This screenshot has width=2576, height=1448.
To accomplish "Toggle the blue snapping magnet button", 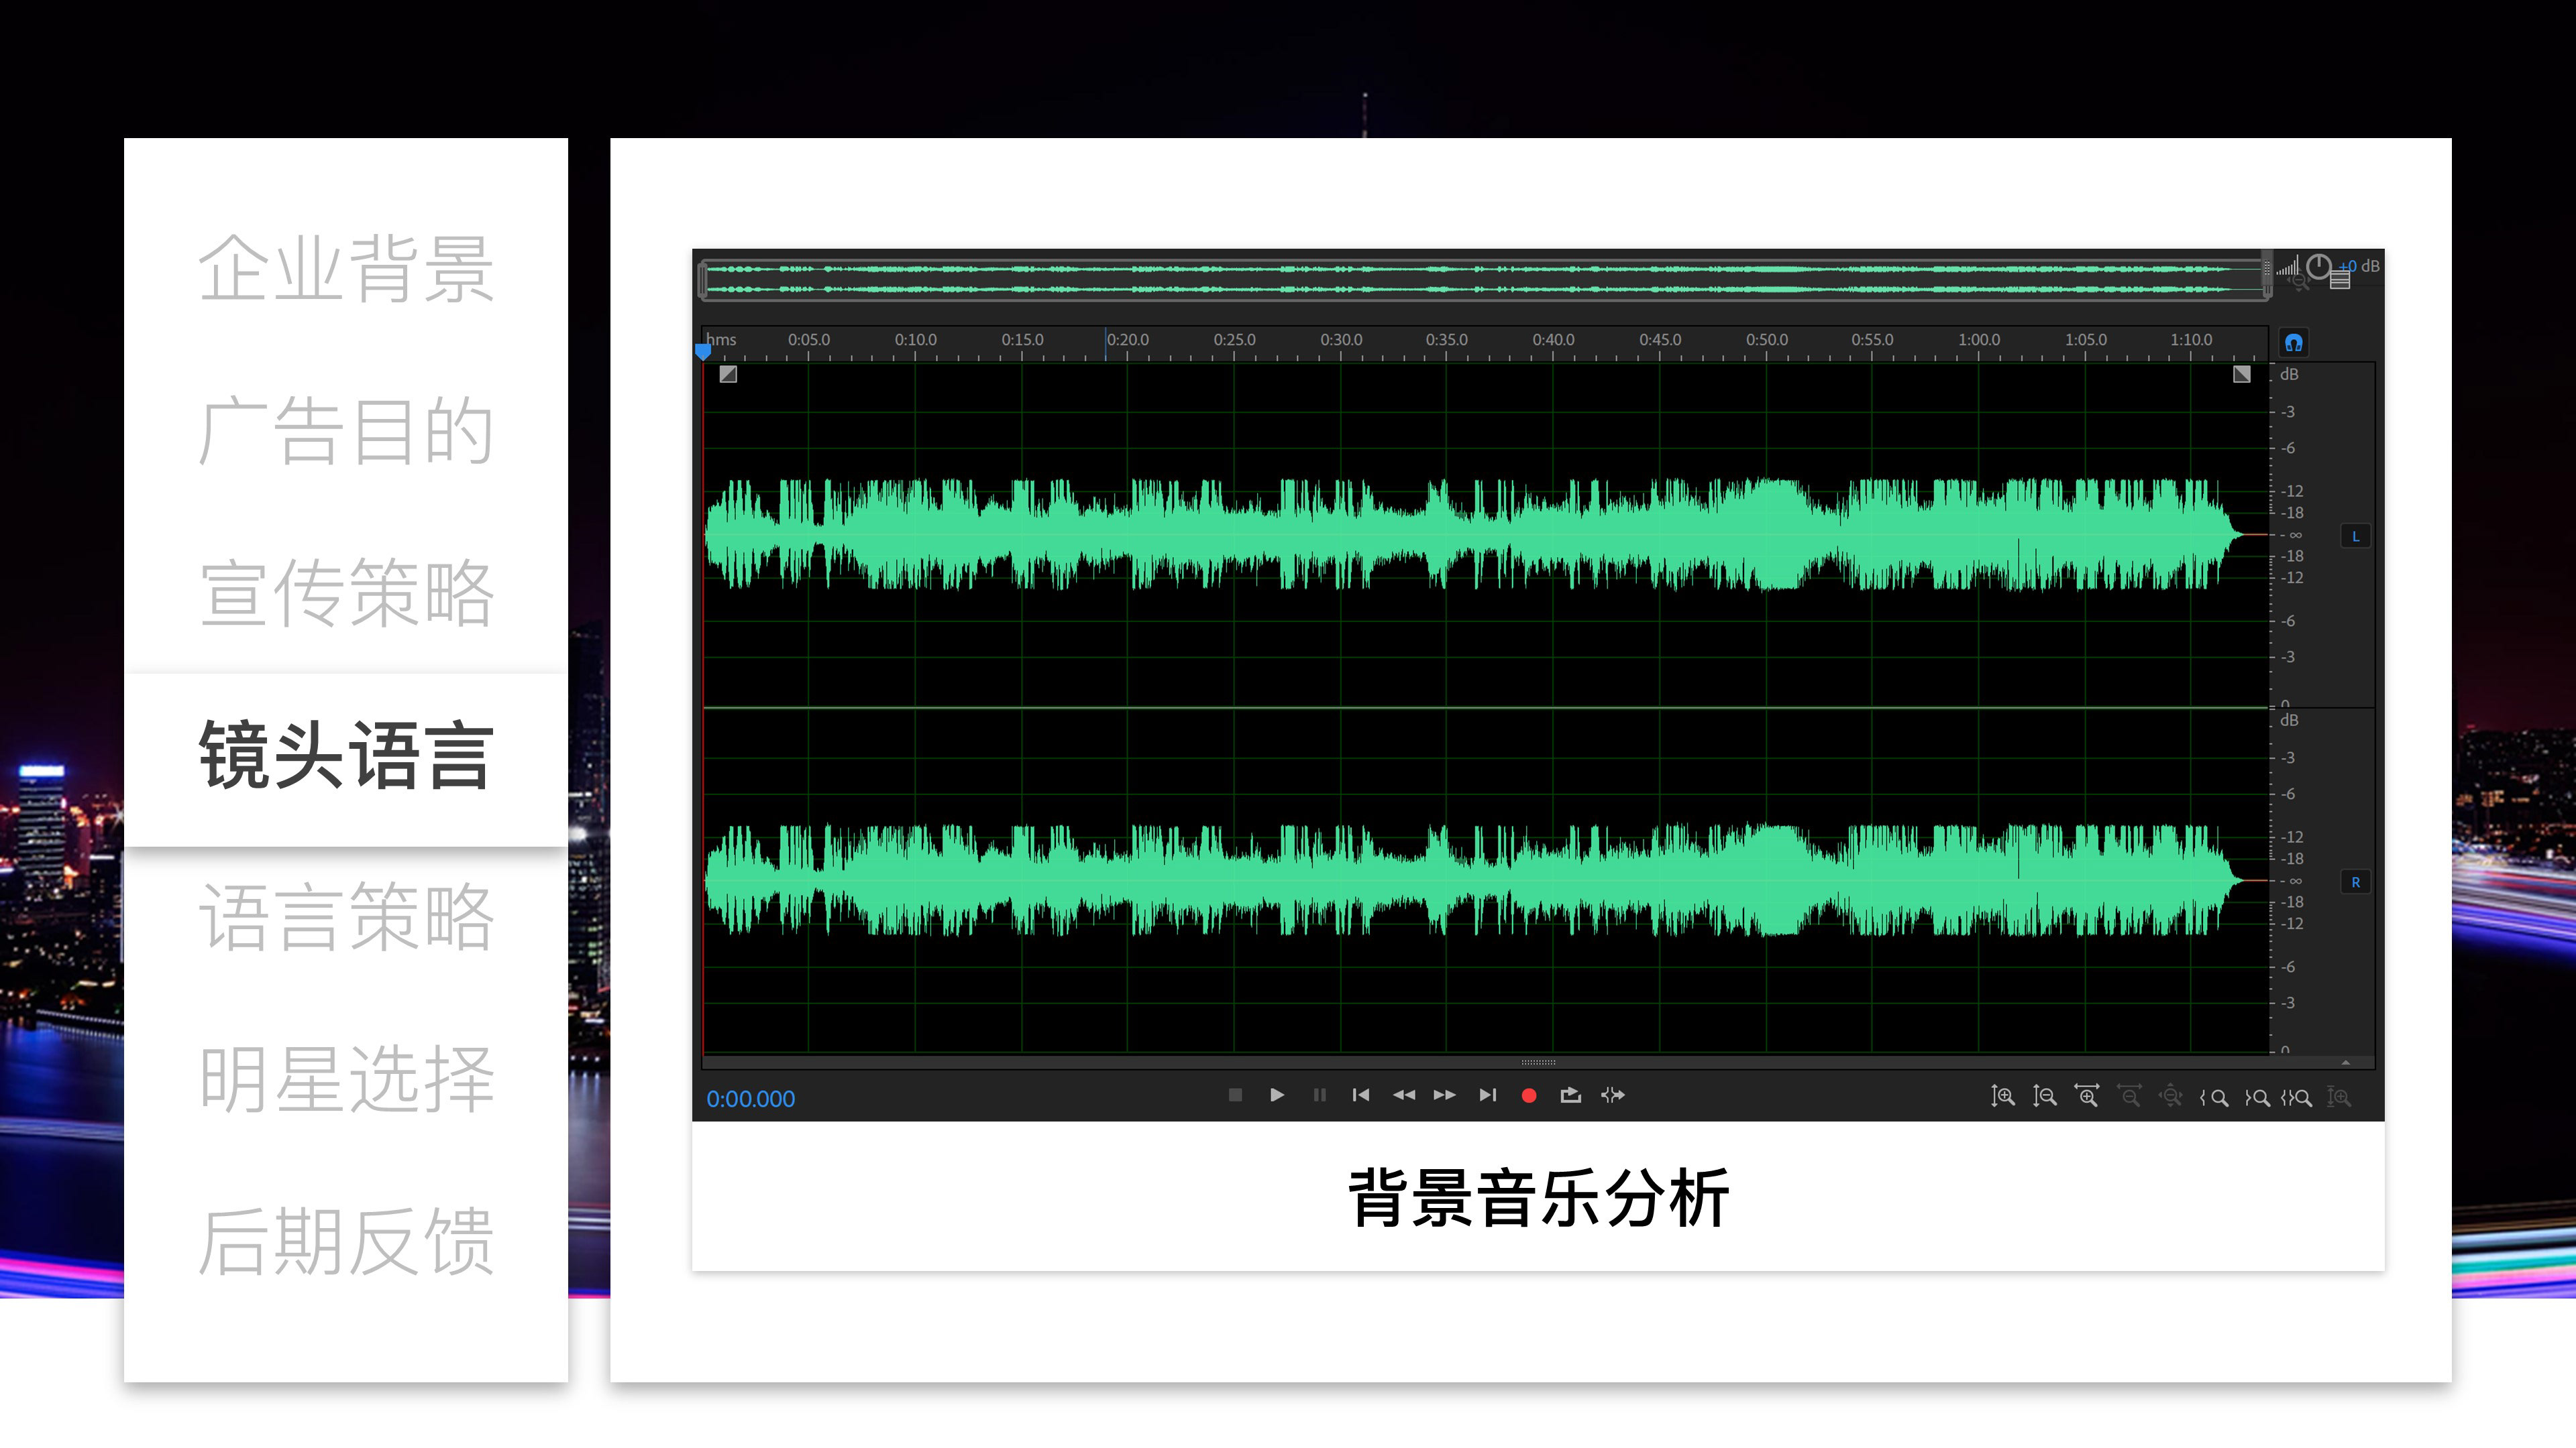I will point(2294,343).
